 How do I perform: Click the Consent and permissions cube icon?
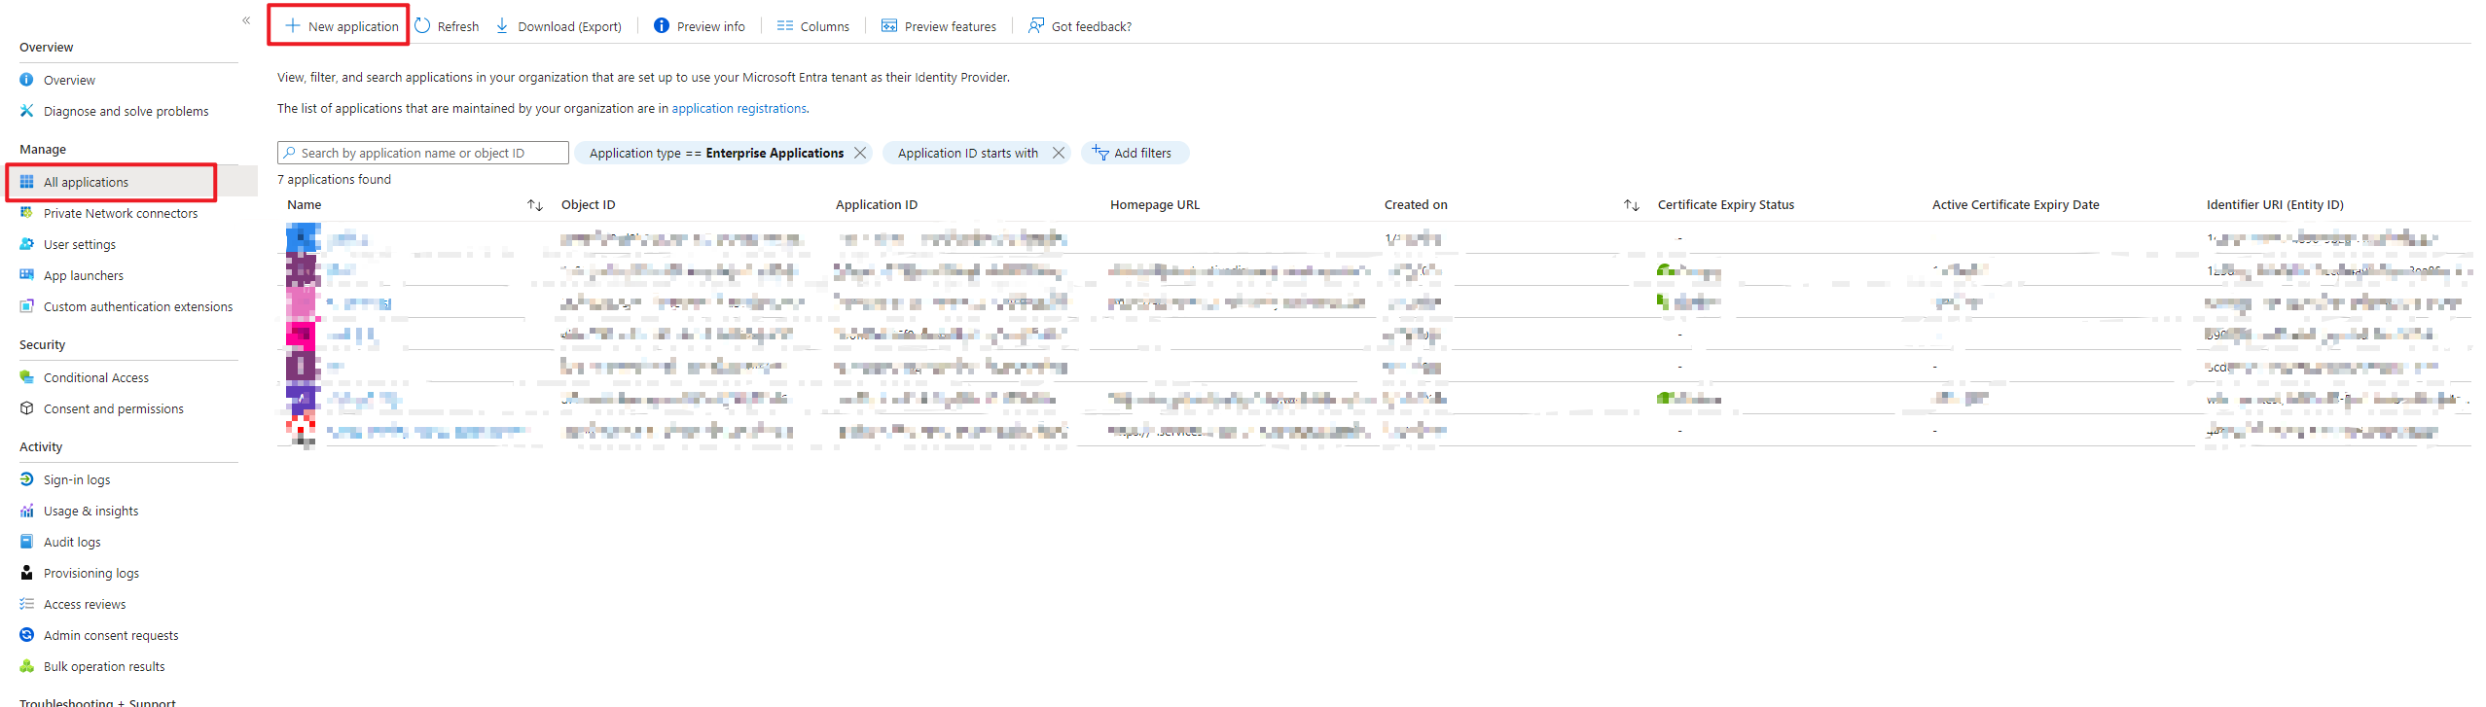(x=27, y=408)
